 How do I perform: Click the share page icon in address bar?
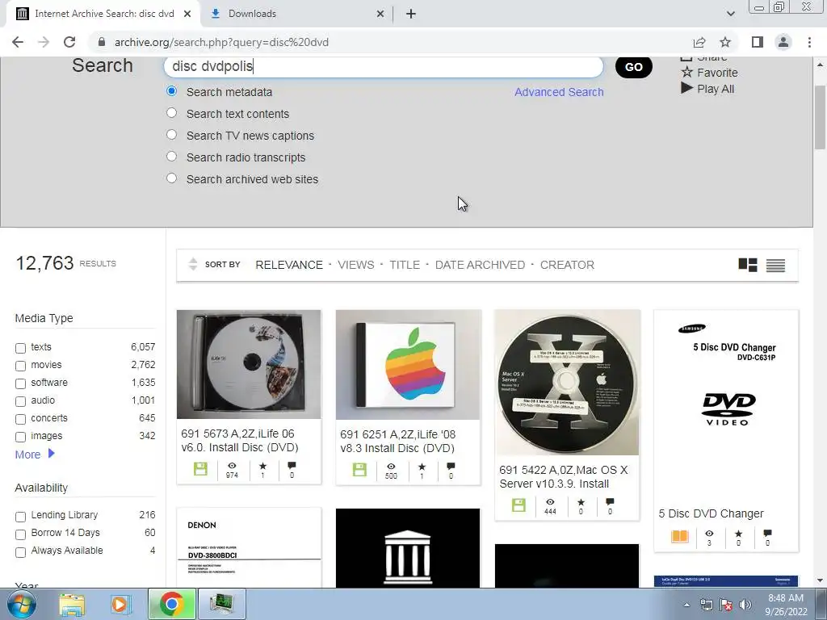pos(699,42)
